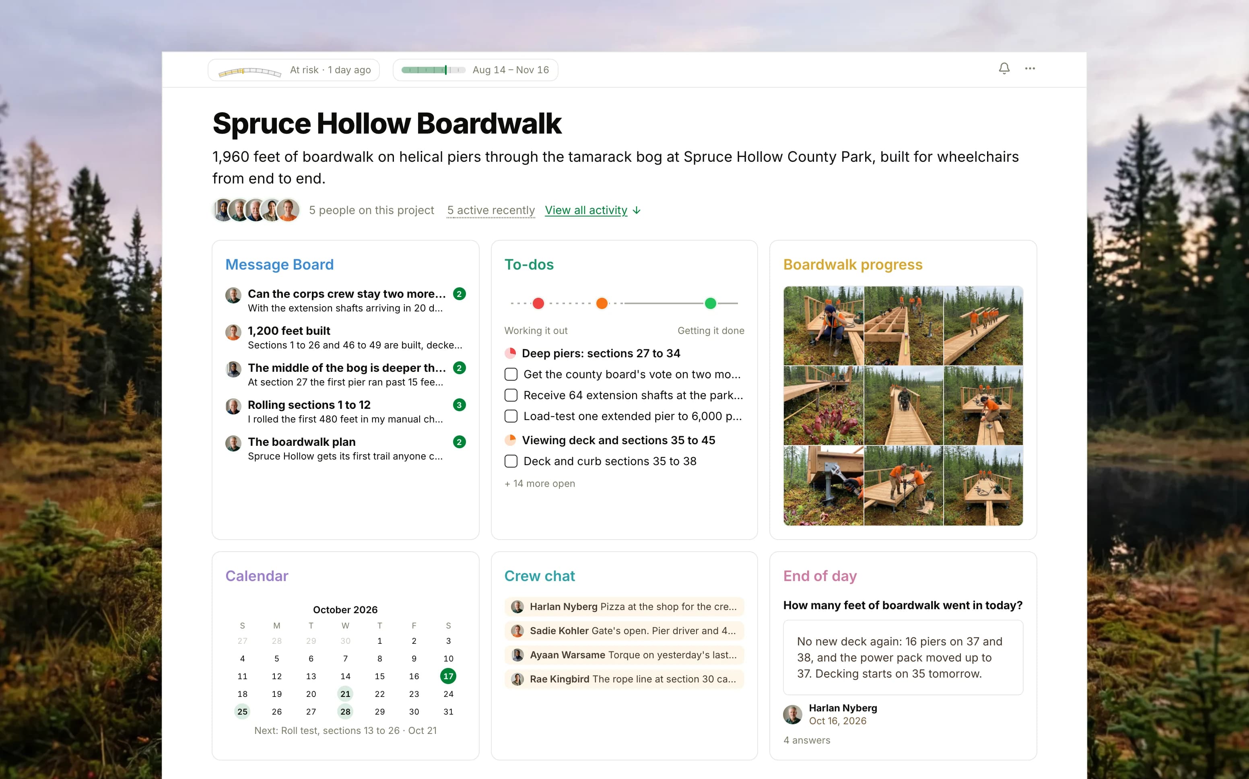Screen dimensions: 1249x779
Task: Click the Aug 14 – Nov 16 timeline bar
Action: point(433,70)
